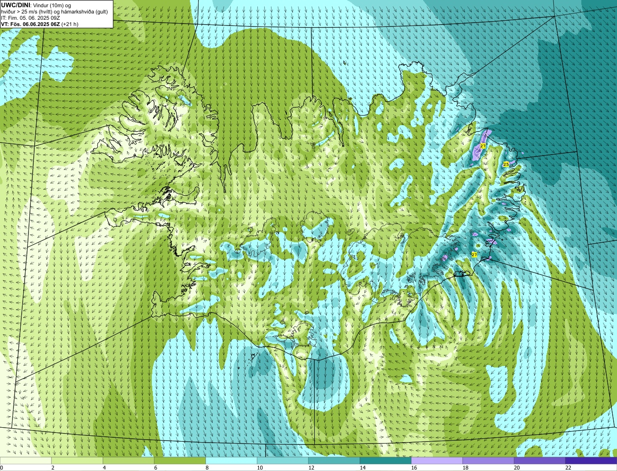Click the yellow '27' label near the southeast coast
Viewport: 617px width, 471px height.
(x=474, y=255)
